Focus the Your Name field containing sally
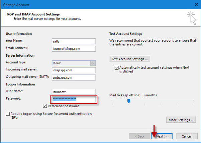This screenshot has width=201, height=143. 74,41
